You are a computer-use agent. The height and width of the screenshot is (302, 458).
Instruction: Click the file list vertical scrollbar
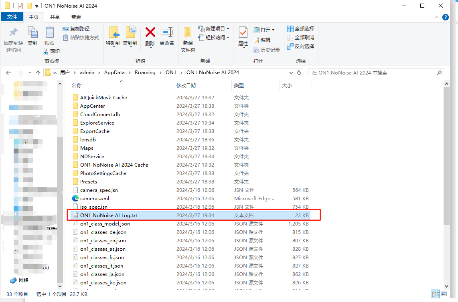point(446,156)
